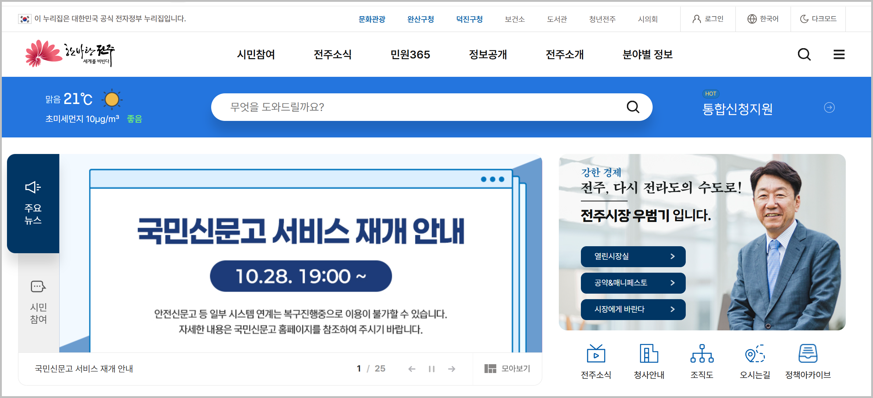The height and width of the screenshot is (398, 873).
Task: Open the 오시는길 location icon
Action: pyautogui.click(x=755, y=354)
